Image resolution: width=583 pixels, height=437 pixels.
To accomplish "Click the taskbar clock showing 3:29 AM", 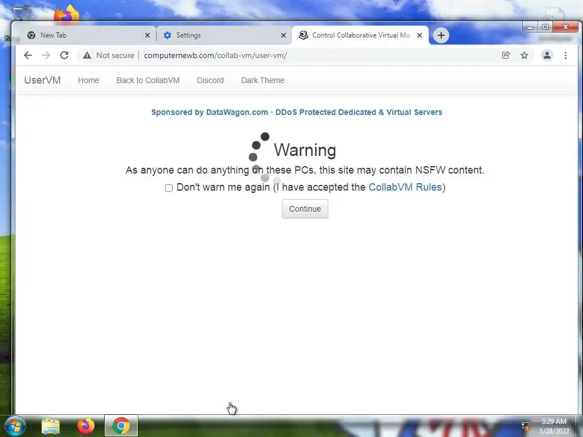I will 553,426.
